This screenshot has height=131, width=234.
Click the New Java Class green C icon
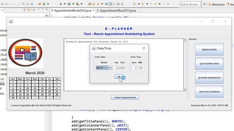pos(44,4)
